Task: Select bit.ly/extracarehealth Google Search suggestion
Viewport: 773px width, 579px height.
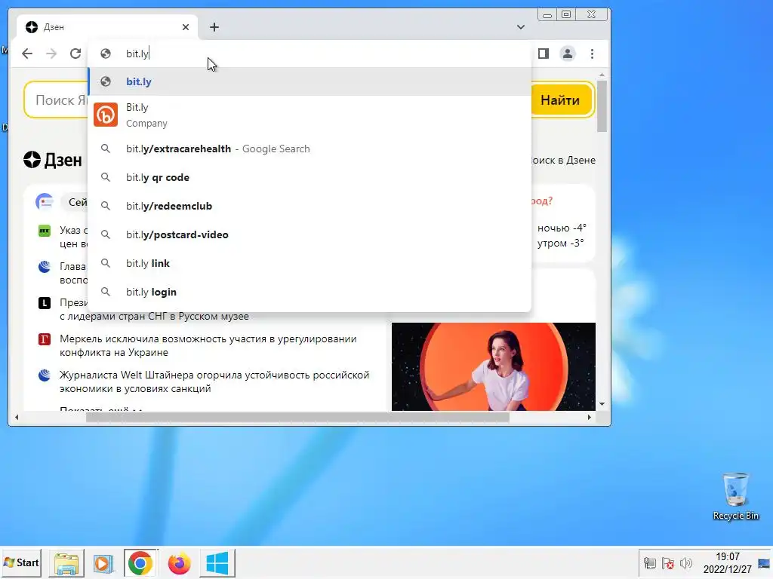Action: click(x=310, y=149)
